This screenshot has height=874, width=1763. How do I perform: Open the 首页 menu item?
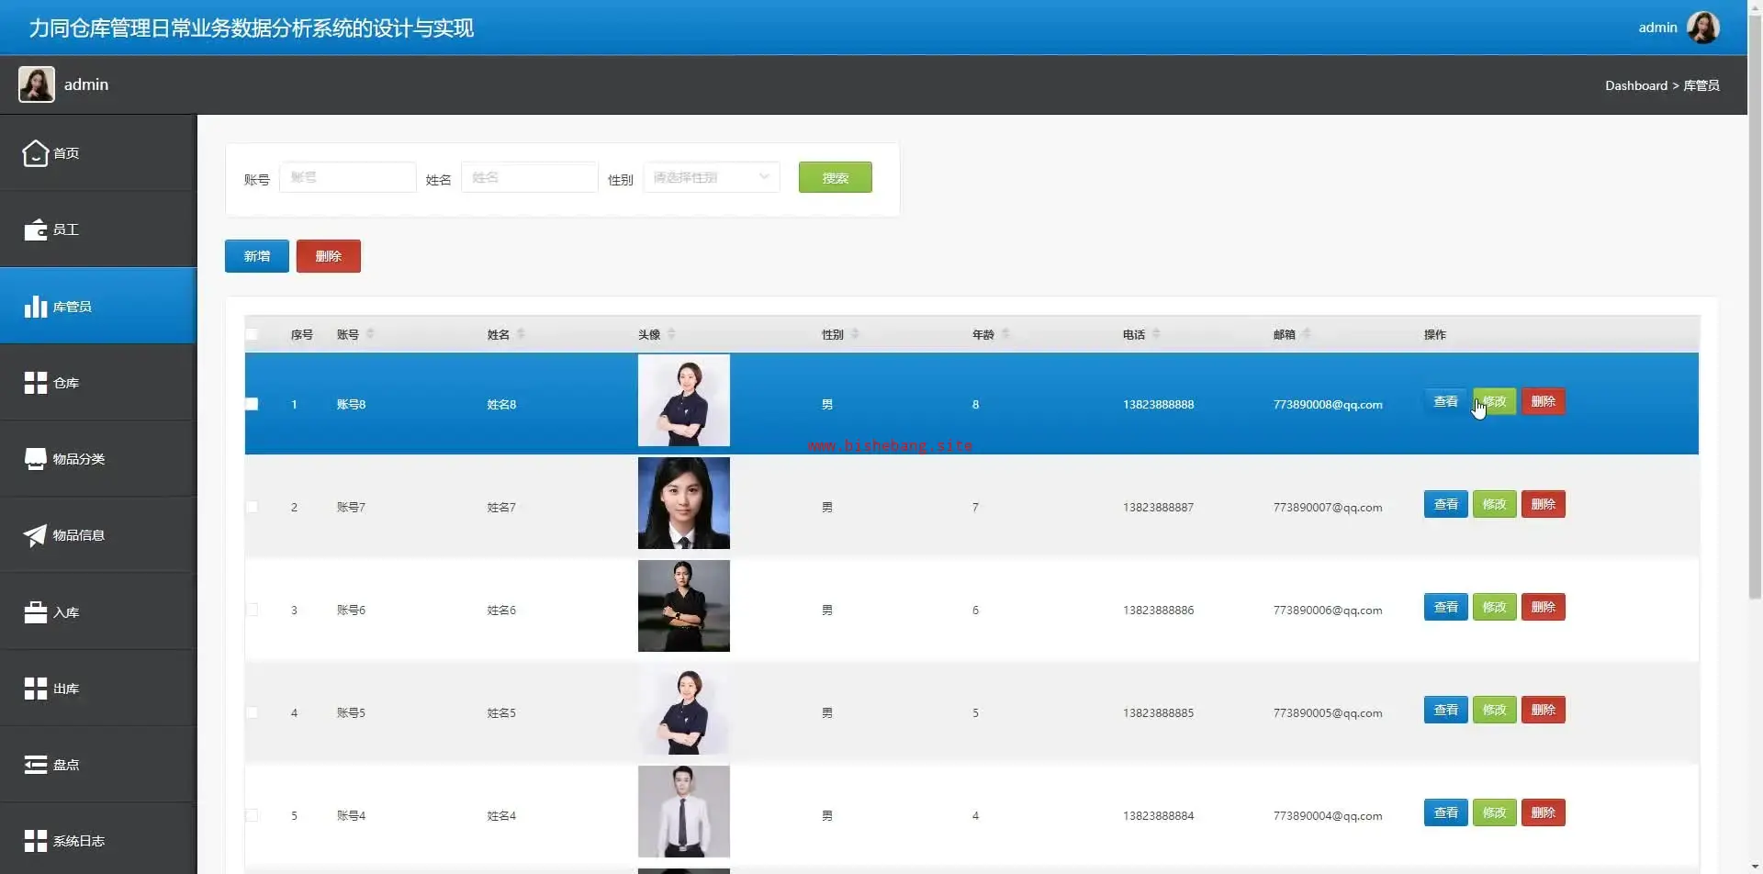[x=98, y=153]
